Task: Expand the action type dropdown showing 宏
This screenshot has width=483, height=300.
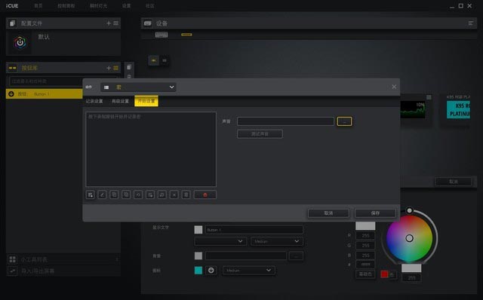Action: (x=138, y=87)
